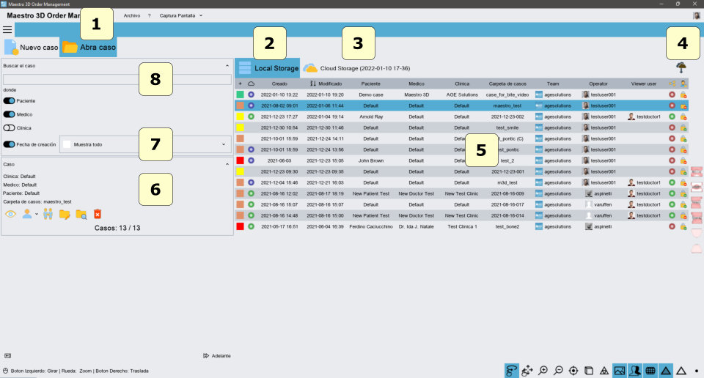Click the outline triangle icon

pyautogui.click(x=681, y=371)
